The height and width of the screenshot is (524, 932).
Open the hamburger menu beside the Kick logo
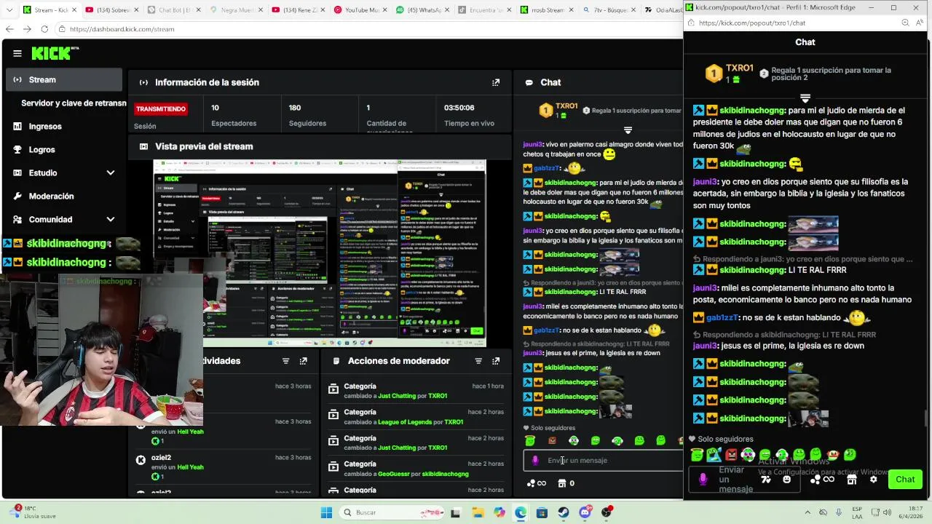click(17, 53)
